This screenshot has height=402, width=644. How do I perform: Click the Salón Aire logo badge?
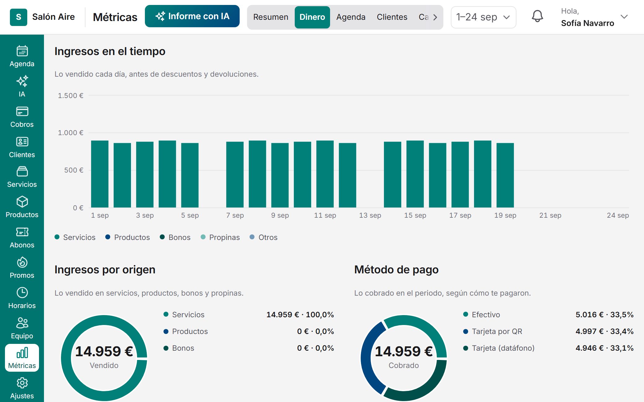point(19,17)
